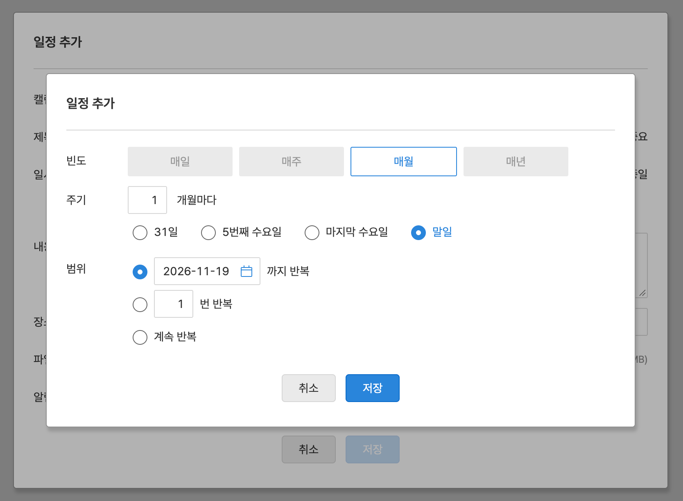Click the 주기 label
The width and height of the screenshot is (683, 501).
76,200
